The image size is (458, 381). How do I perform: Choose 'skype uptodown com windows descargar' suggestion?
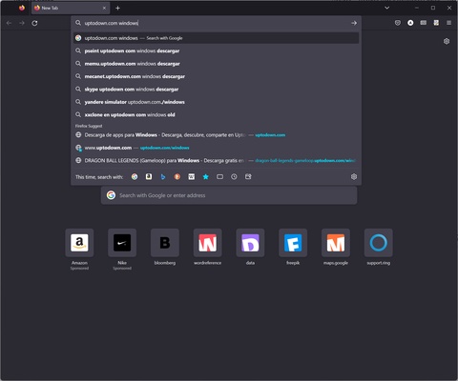pyautogui.click(x=216, y=90)
